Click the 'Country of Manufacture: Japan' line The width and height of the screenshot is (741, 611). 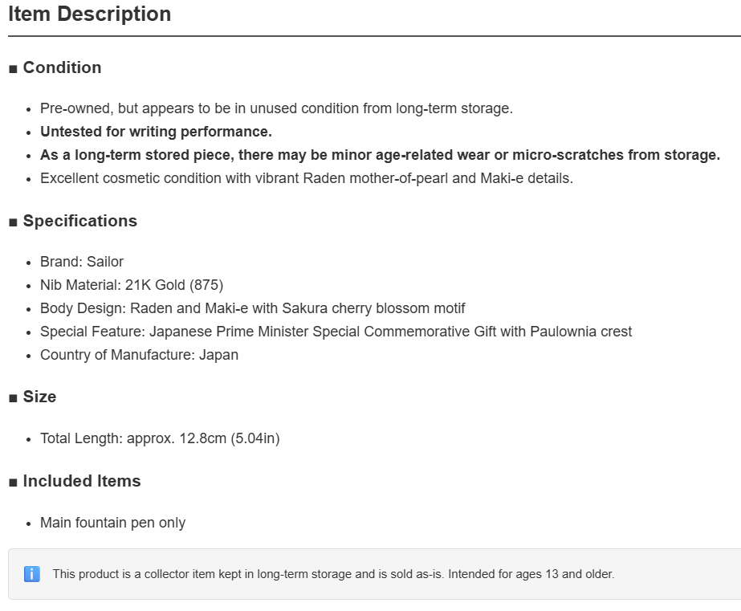click(x=139, y=355)
